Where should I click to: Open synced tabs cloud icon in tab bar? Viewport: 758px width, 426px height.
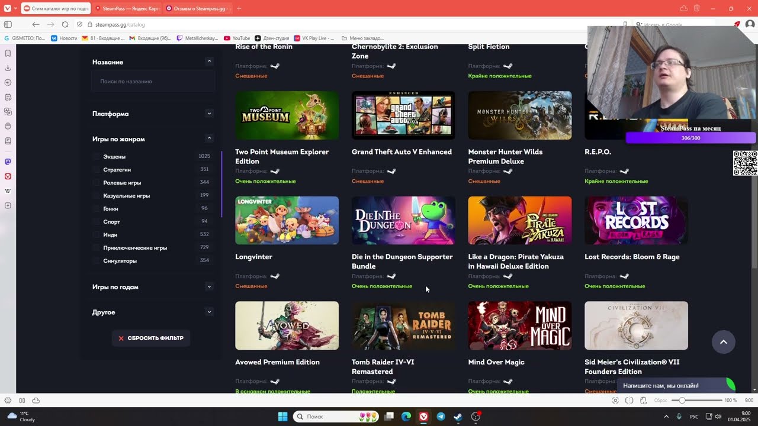[x=683, y=8]
